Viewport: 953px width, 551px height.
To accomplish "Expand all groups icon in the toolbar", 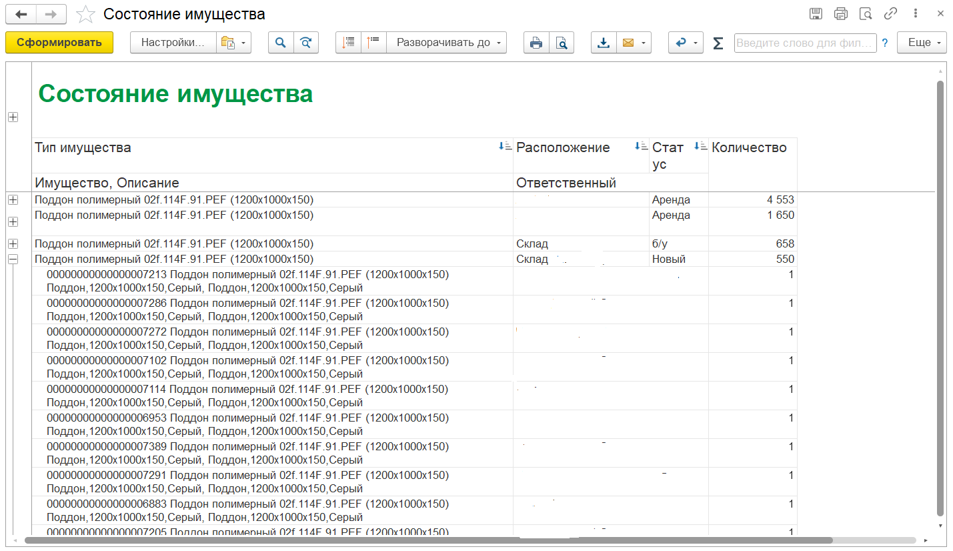I will [348, 43].
